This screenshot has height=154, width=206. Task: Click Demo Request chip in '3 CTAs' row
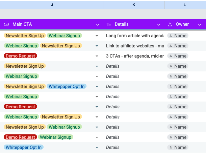pos(21,56)
